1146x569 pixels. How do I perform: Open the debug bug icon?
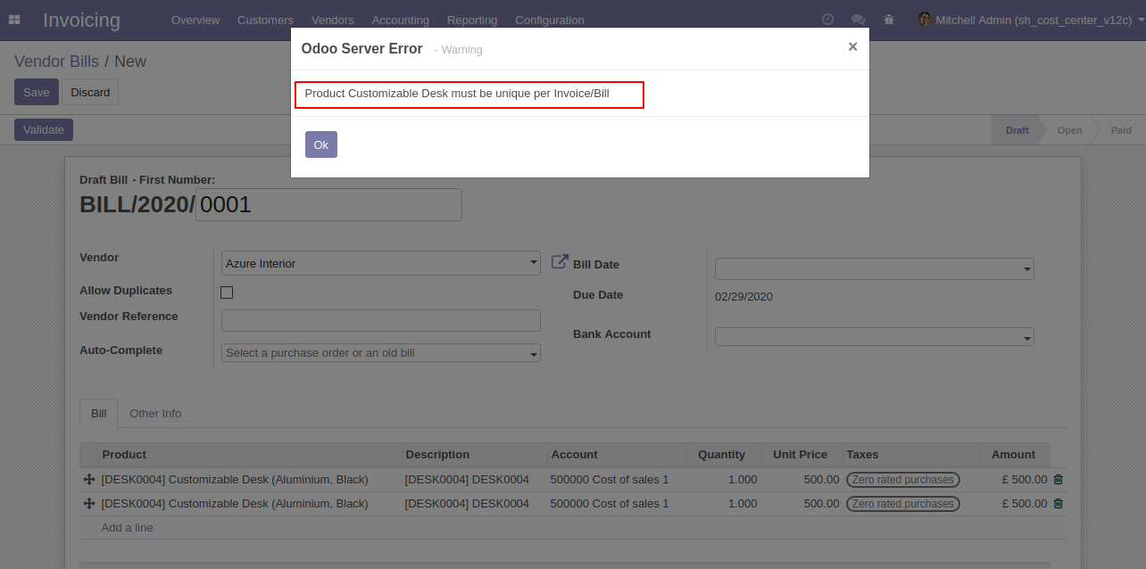[888, 20]
